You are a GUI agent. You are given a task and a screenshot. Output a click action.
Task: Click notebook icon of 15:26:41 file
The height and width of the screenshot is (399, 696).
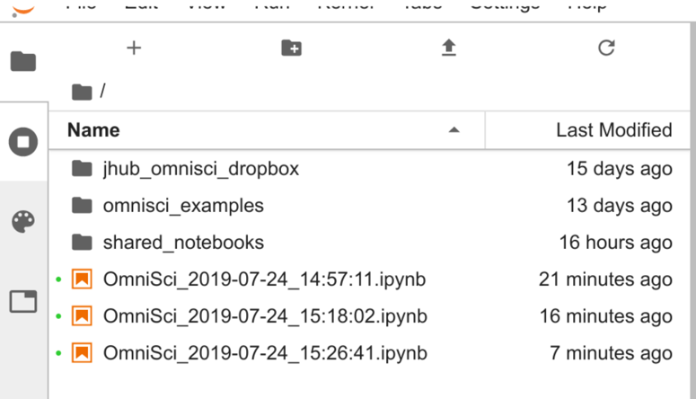[82, 352]
